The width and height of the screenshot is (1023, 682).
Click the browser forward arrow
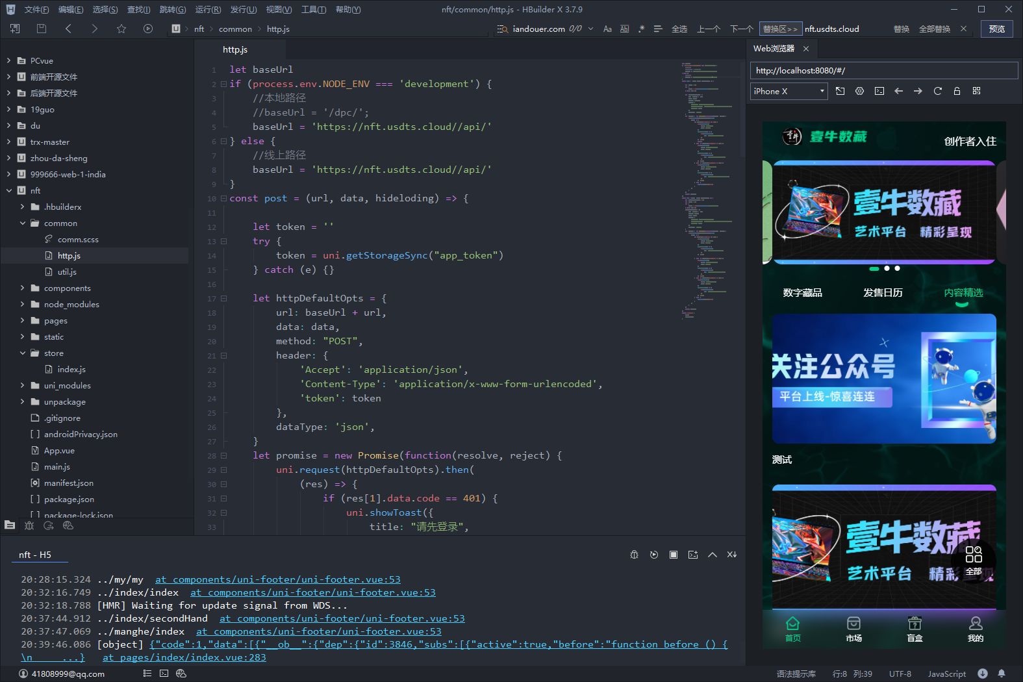pyautogui.click(x=918, y=91)
